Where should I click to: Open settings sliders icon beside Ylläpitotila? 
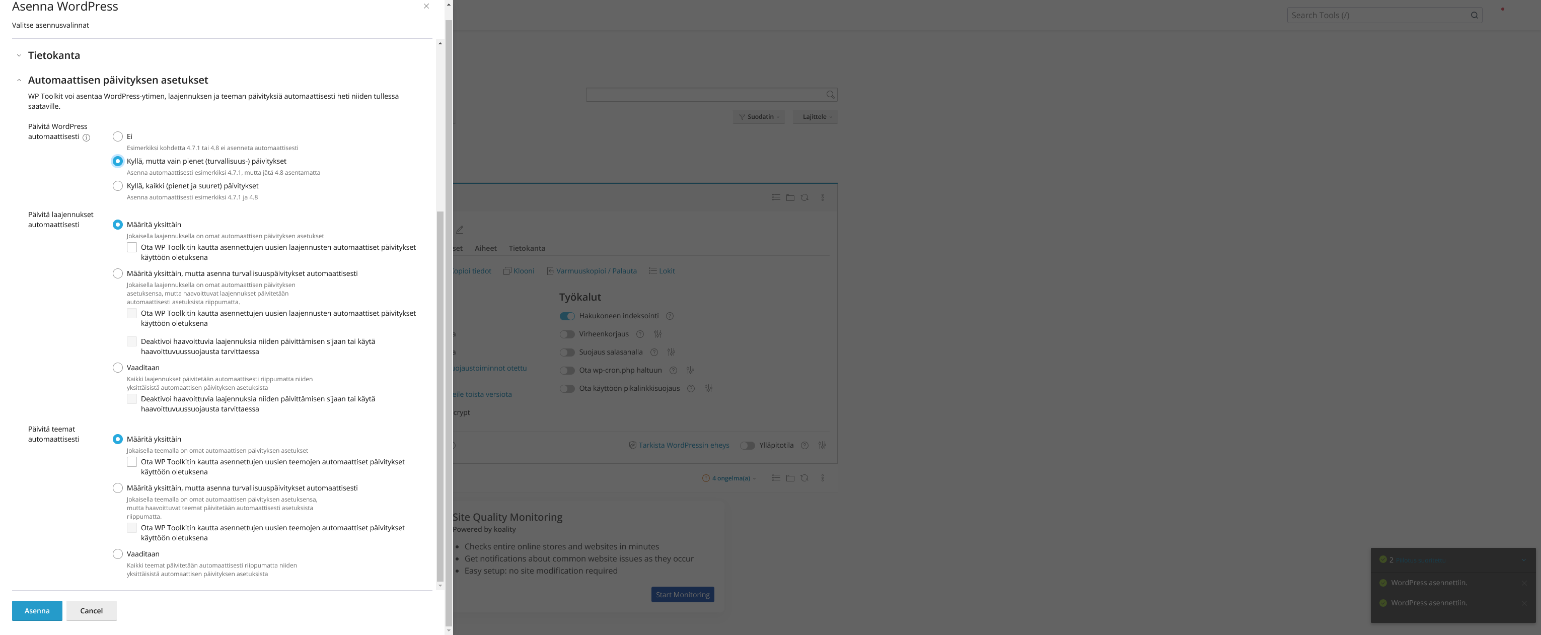click(x=823, y=445)
